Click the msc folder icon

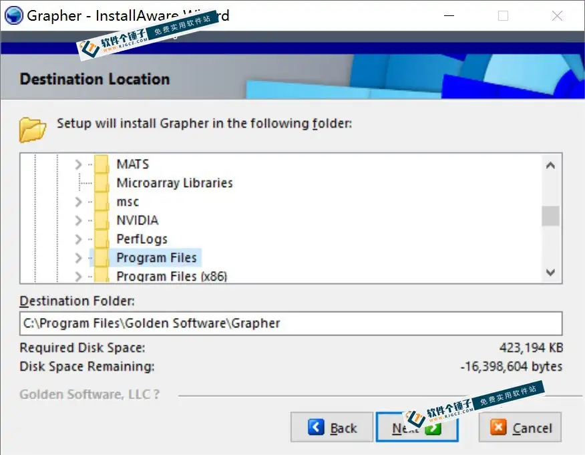click(102, 202)
